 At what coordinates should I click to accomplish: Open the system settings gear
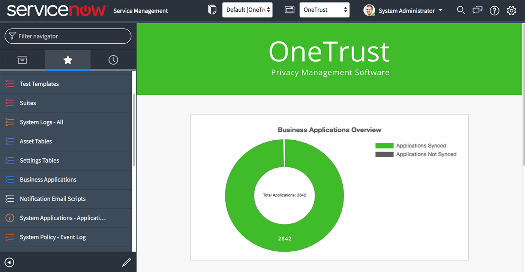tap(511, 11)
